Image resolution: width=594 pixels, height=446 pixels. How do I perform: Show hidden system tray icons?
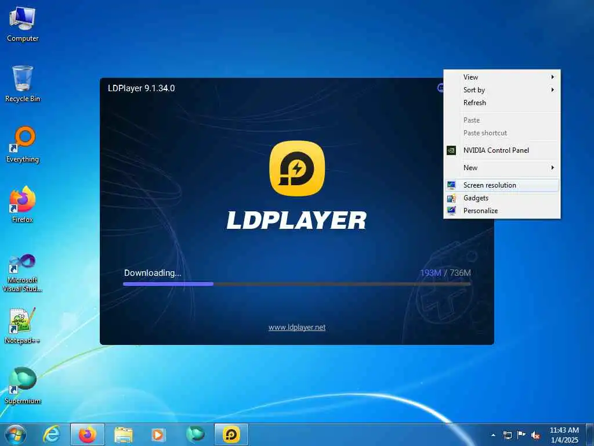tap(493, 435)
